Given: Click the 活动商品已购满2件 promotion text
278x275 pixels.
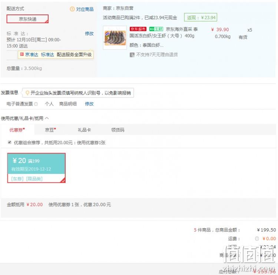Looking at the screenshot, I should [140, 17].
